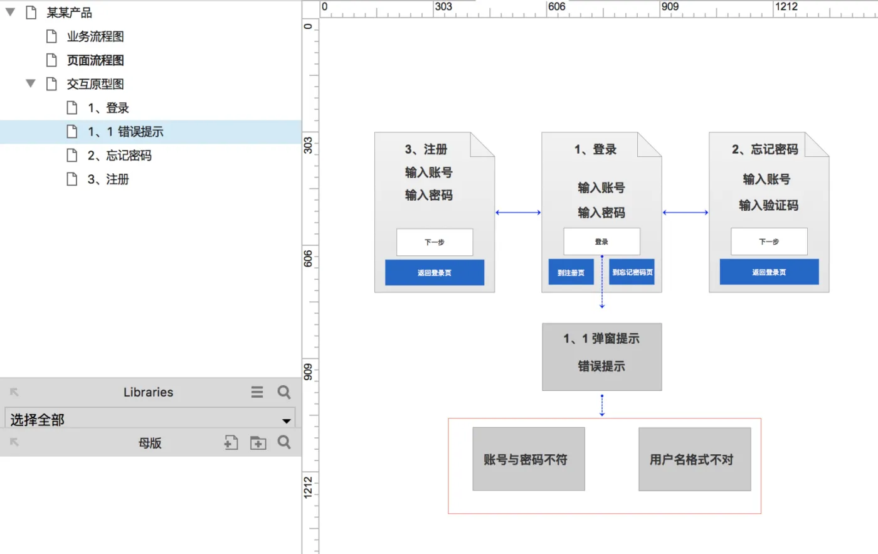The height and width of the screenshot is (554, 878).
Task: Click the 母版 panel title
Action: coord(150,443)
